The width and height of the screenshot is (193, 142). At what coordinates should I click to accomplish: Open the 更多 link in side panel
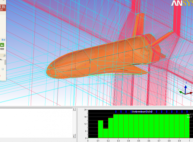coord(3,40)
